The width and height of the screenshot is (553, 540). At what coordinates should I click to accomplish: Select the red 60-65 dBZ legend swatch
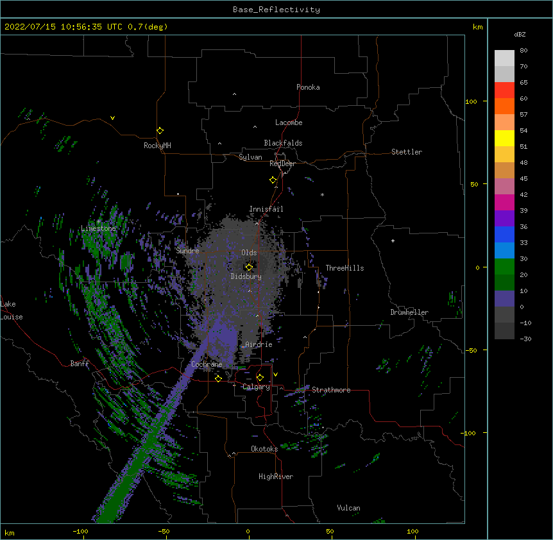[x=504, y=90]
